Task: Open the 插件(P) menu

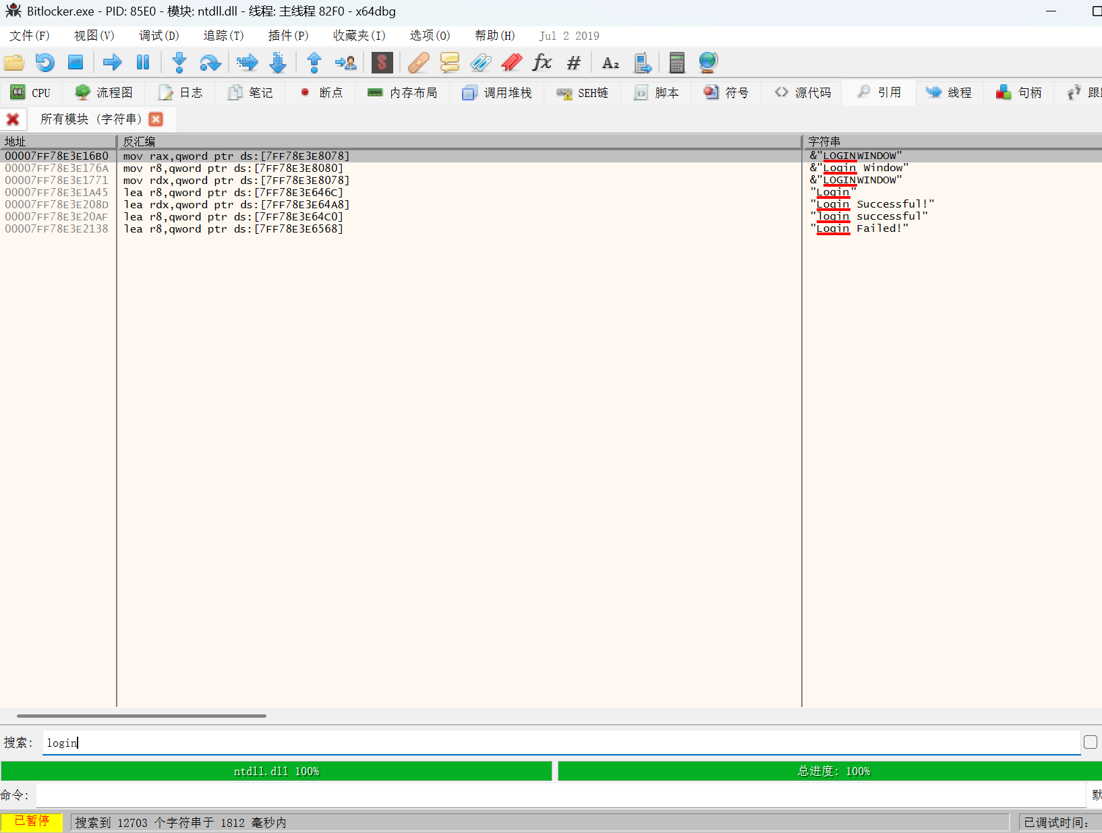Action: click(288, 36)
